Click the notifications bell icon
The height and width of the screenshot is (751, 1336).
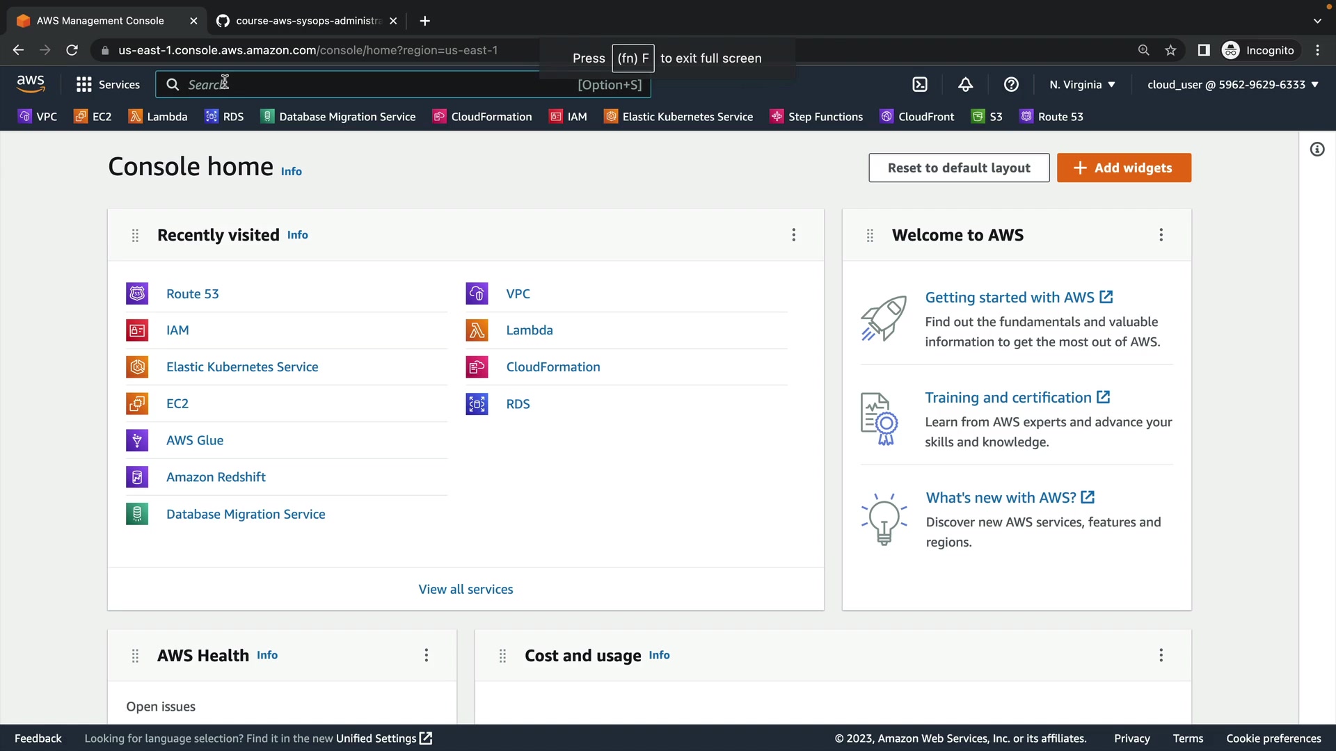click(965, 85)
